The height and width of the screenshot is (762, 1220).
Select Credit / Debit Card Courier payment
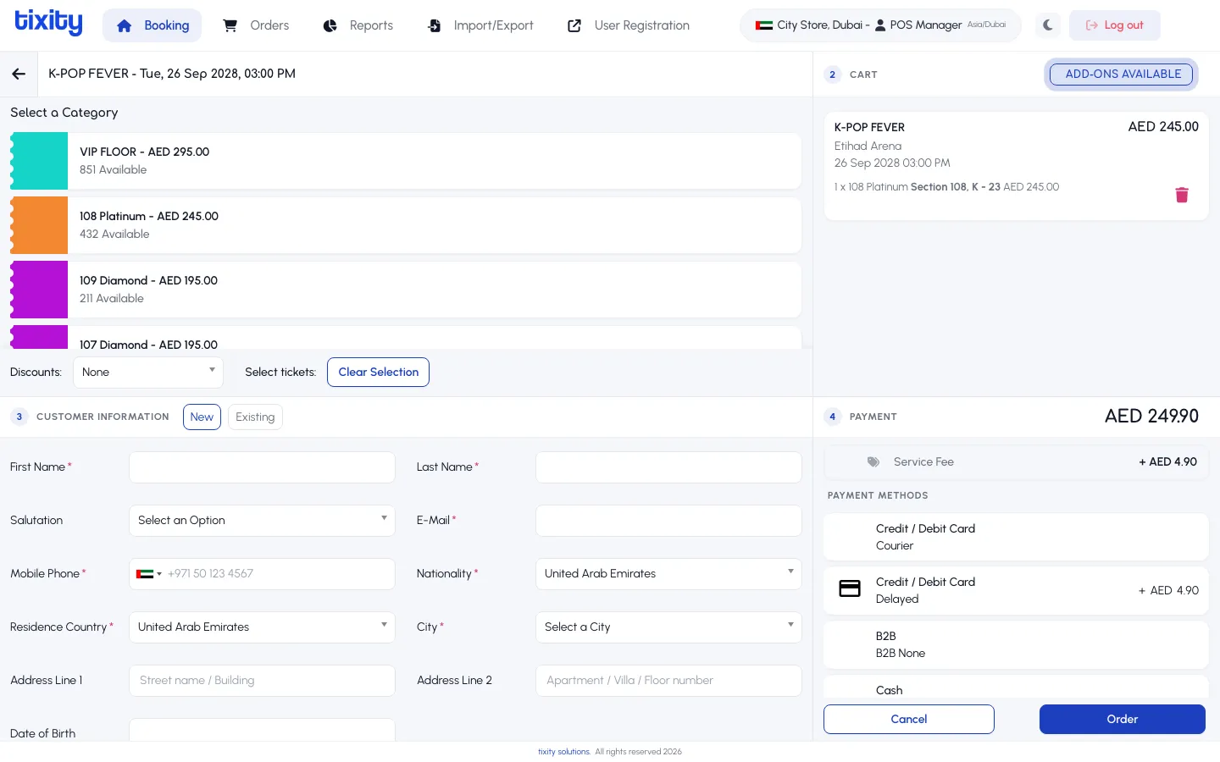[1016, 537]
